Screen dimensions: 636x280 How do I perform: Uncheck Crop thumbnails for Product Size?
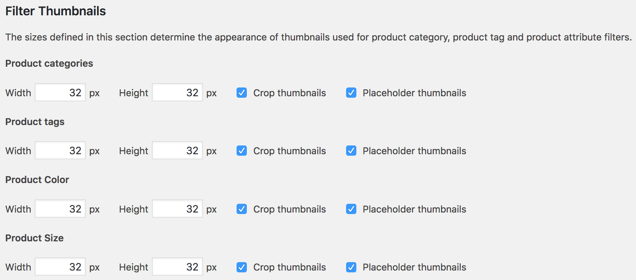click(241, 267)
